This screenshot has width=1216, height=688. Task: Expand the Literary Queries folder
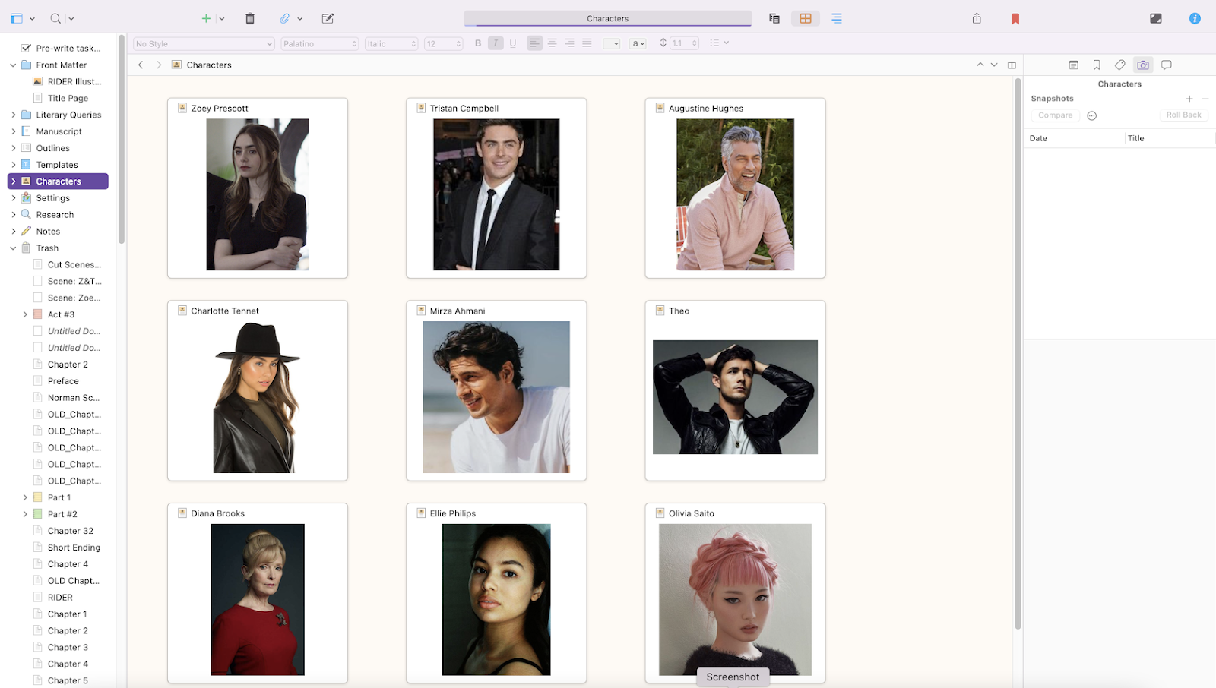pos(14,115)
